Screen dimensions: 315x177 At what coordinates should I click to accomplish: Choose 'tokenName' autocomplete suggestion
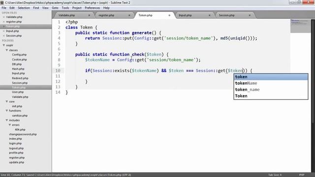271,83
